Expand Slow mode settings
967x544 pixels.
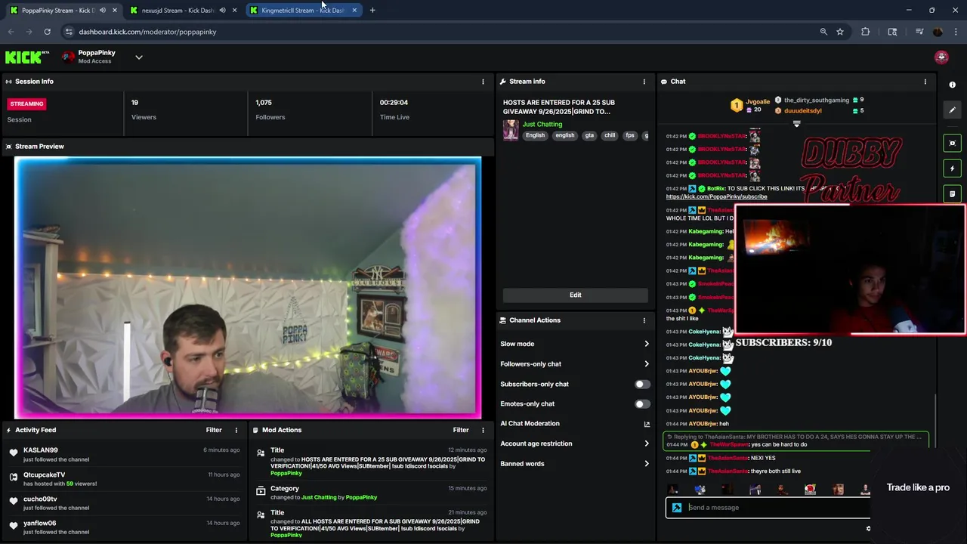click(575, 344)
